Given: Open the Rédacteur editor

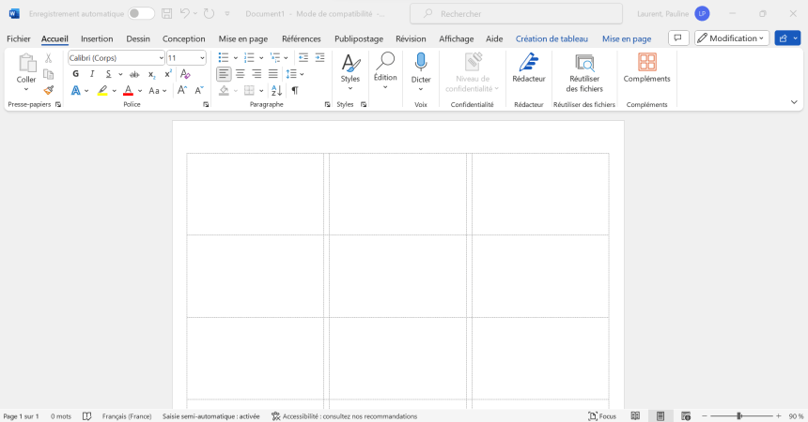Looking at the screenshot, I should (x=529, y=68).
